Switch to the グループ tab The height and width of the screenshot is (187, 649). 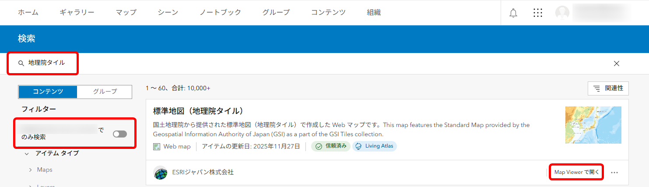pos(105,92)
